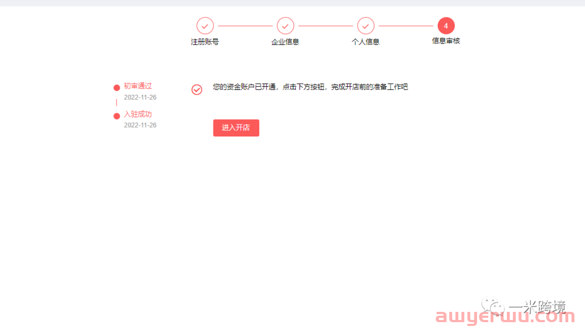Click the date under 初审通过
The height and width of the screenshot is (333, 585).
(x=140, y=97)
